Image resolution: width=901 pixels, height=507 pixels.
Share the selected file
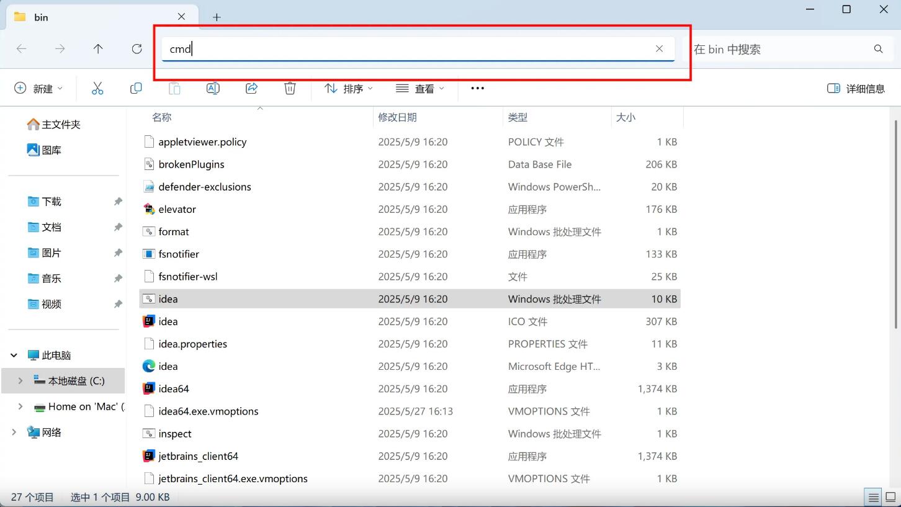tap(251, 89)
